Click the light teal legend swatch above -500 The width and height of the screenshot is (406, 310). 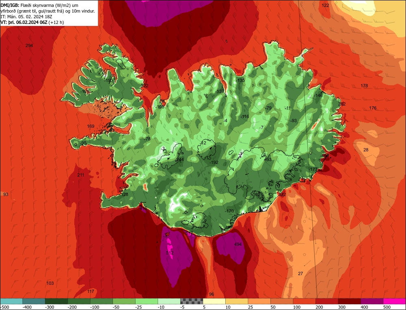pos(11,301)
